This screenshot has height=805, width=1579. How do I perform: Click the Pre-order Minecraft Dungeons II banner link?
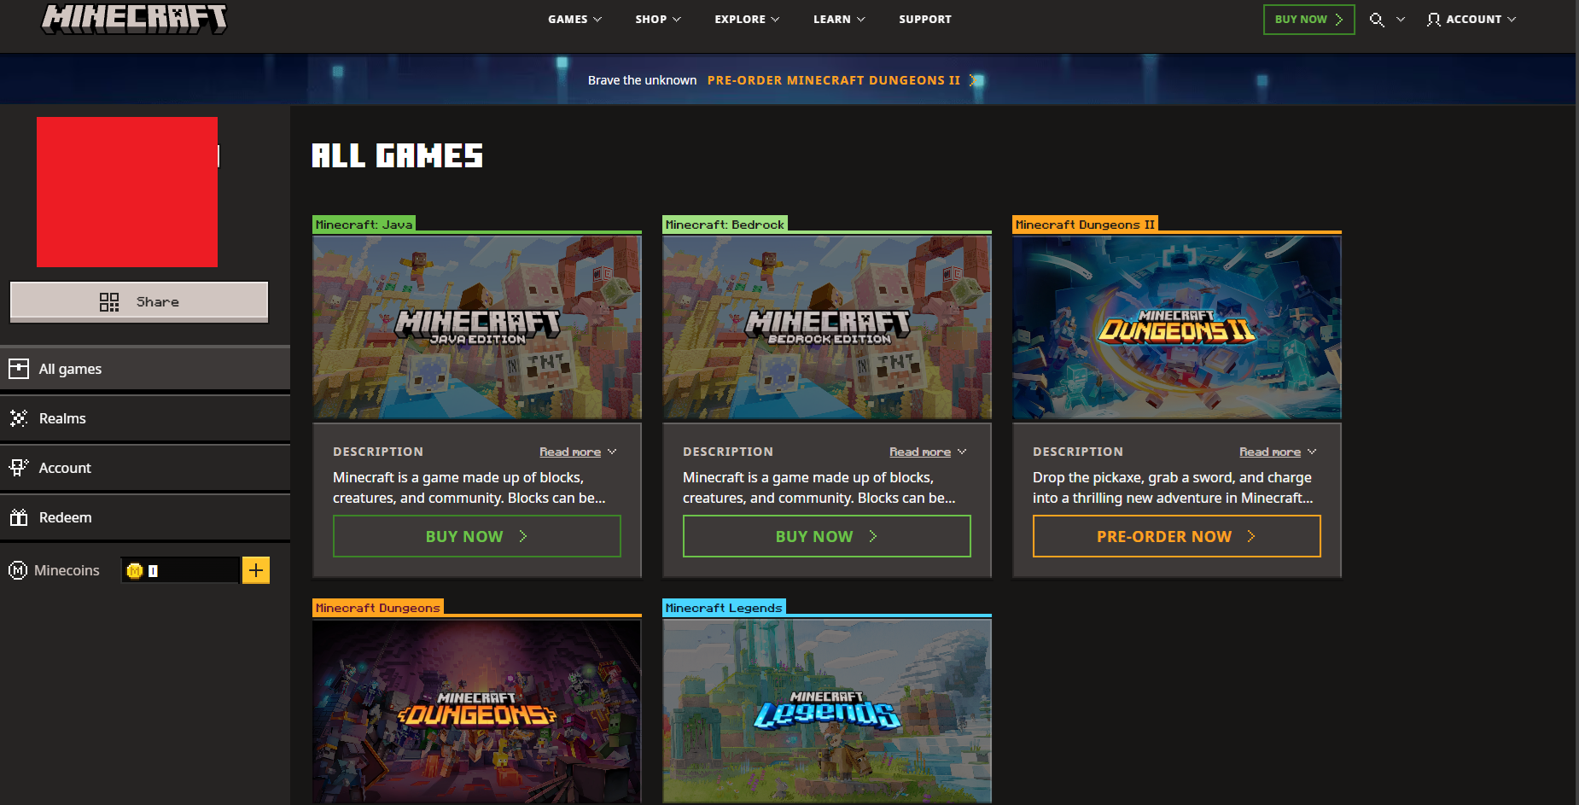pos(834,80)
